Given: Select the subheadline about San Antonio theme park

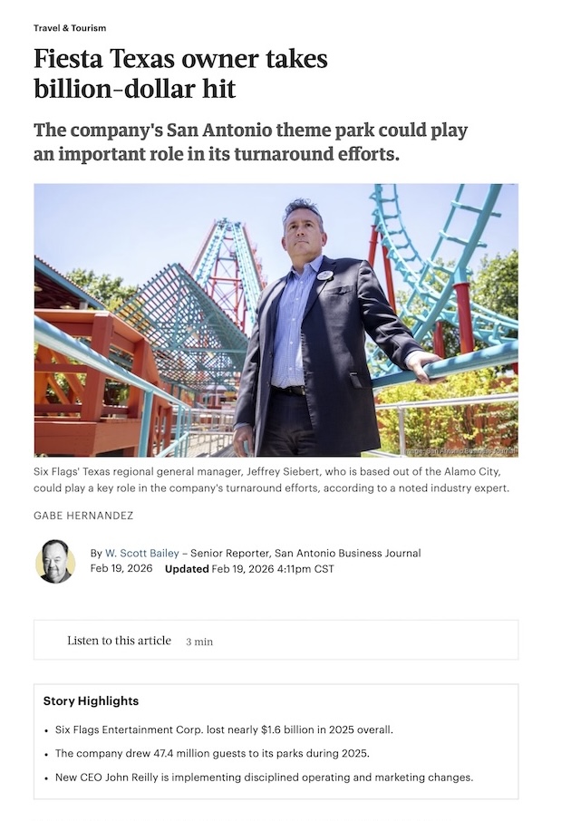Looking at the screenshot, I should click(251, 142).
